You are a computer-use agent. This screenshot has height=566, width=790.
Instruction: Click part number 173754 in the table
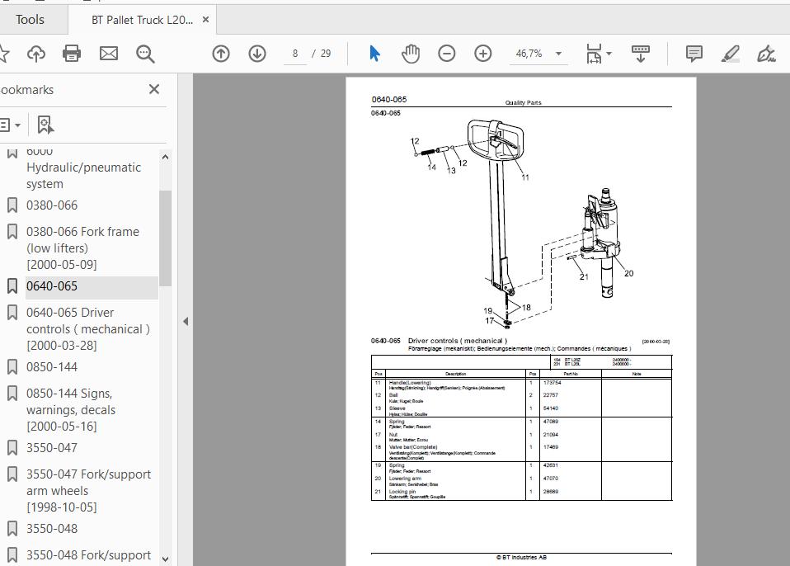[x=552, y=383]
